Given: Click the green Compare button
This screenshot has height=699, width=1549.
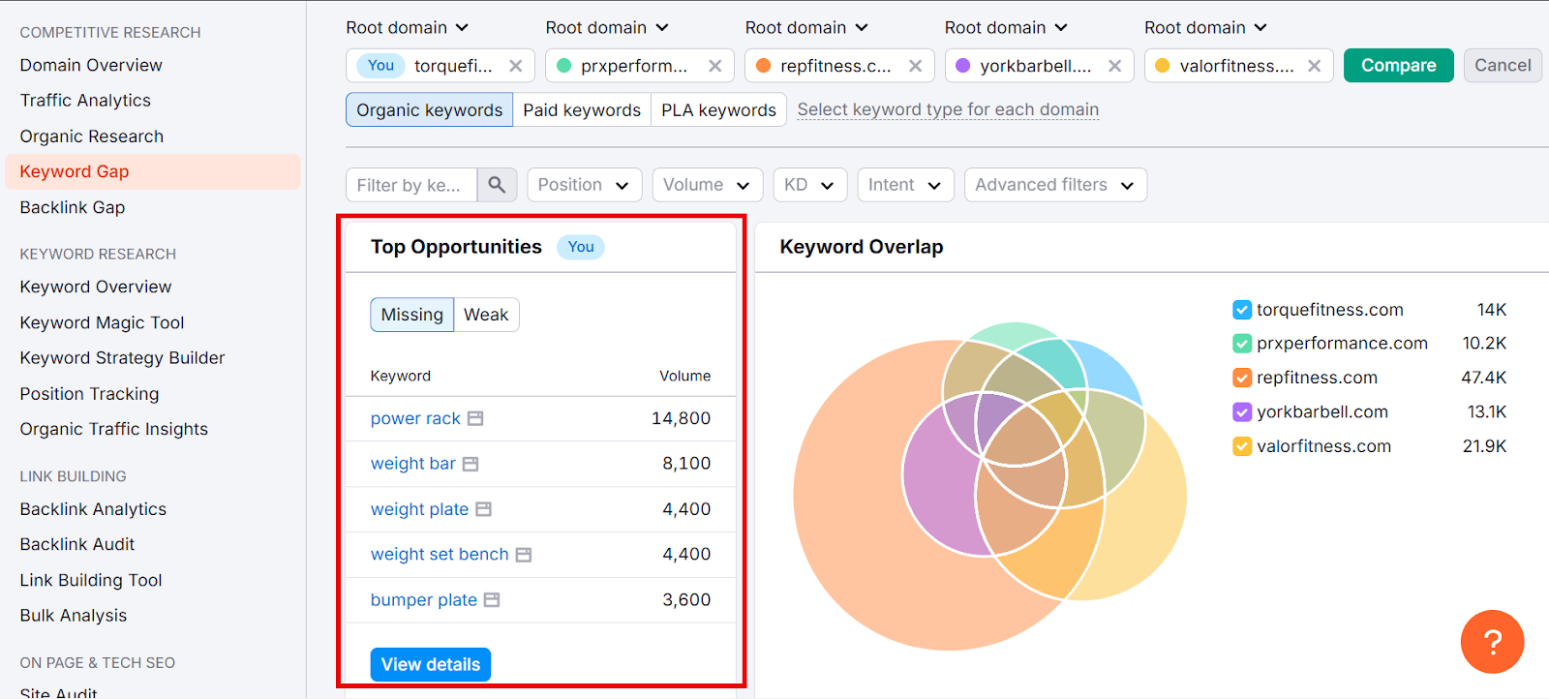Looking at the screenshot, I should point(1398,66).
